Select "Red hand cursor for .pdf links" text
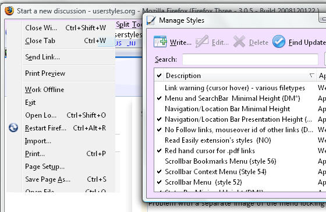The height and width of the screenshot is (212, 326). tap(210, 151)
